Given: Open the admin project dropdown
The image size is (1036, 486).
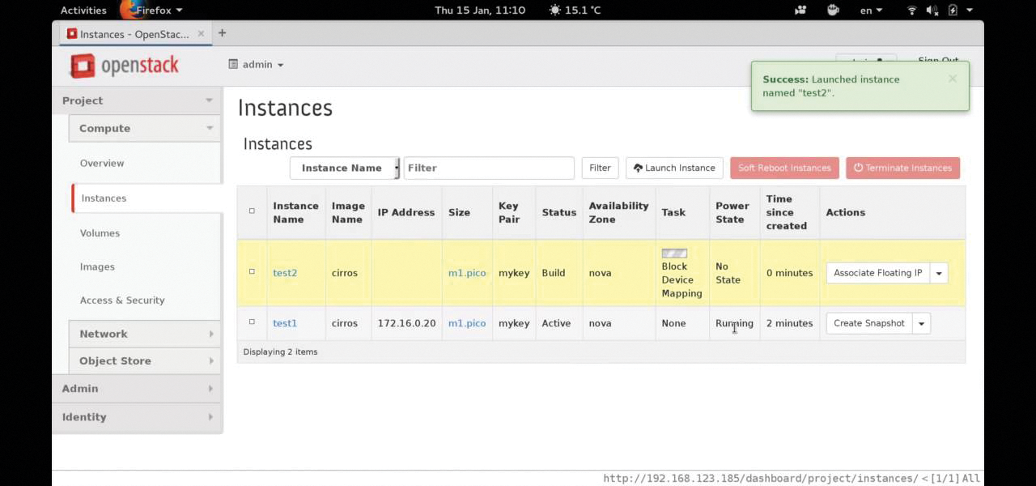Looking at the screenshot, I should 257,65.
